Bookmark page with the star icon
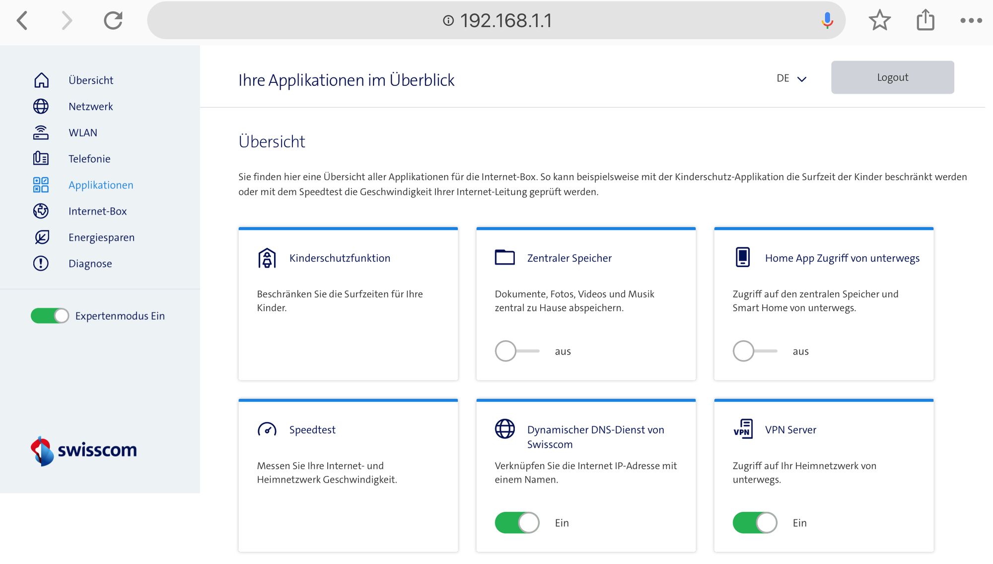 point(879,20)
